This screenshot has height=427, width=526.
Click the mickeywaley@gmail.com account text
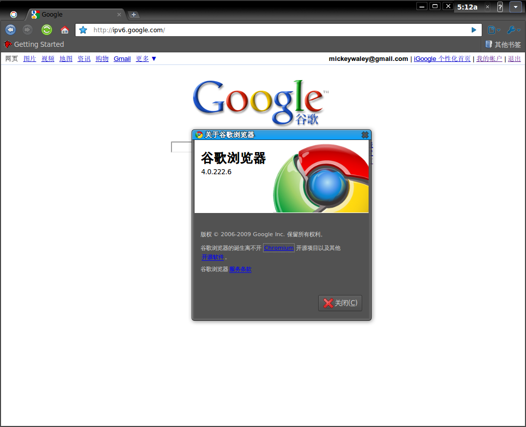click(x=368, y=59)
